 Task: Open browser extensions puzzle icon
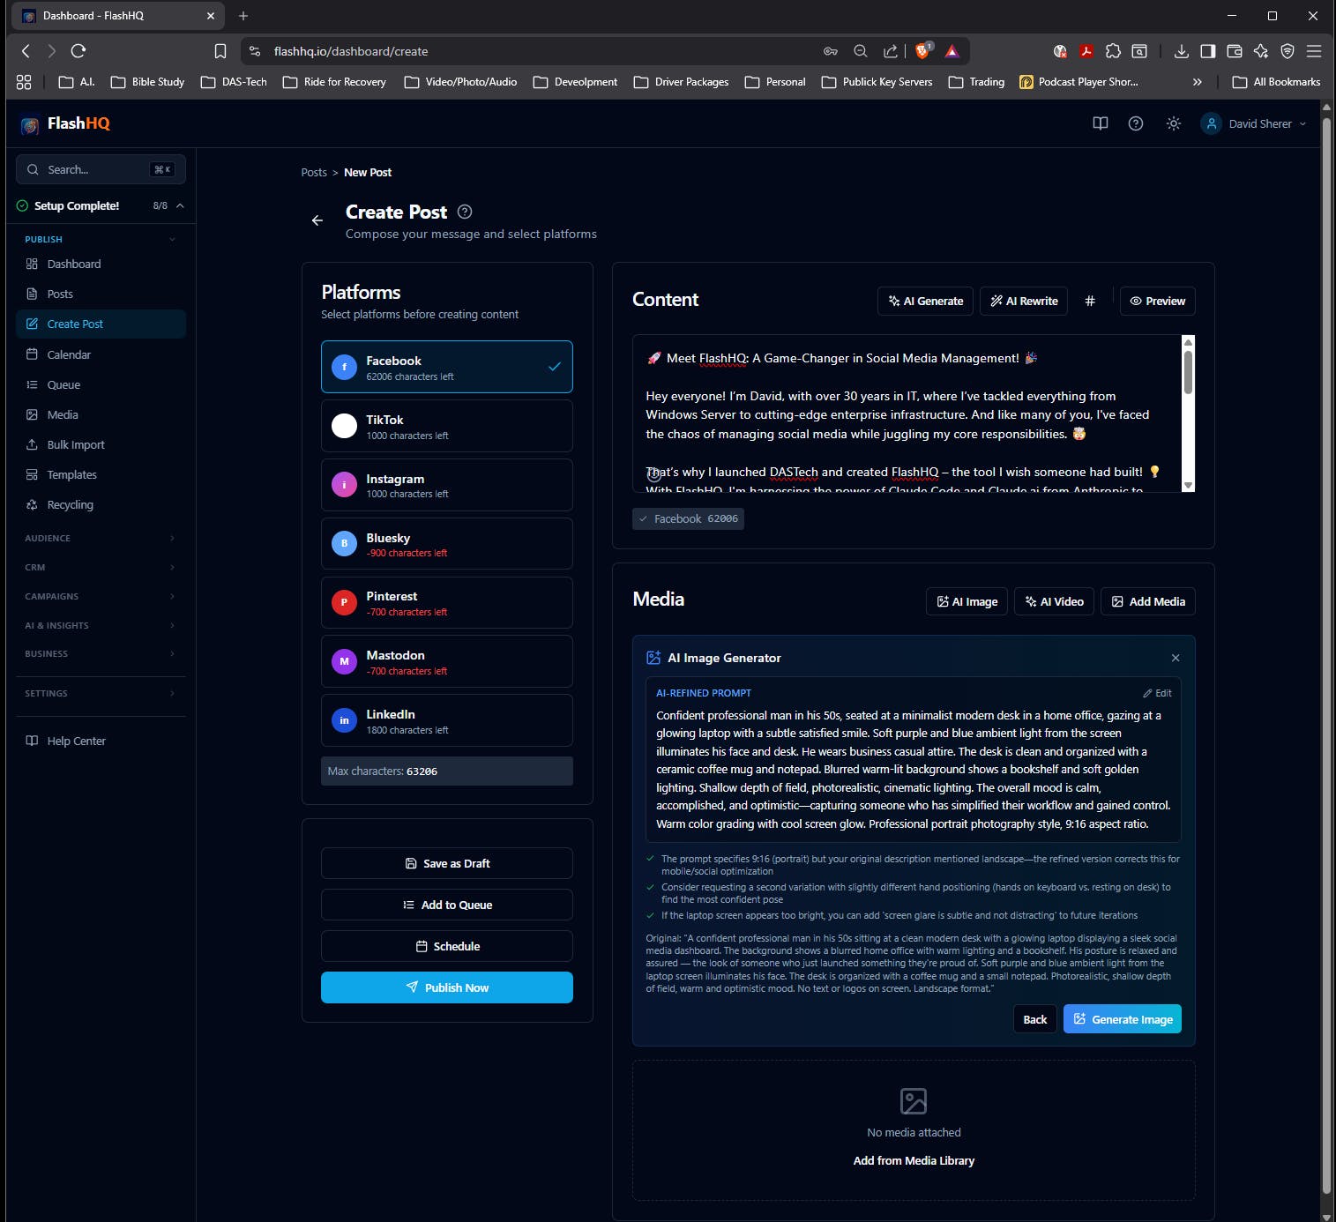point(1113,51)
